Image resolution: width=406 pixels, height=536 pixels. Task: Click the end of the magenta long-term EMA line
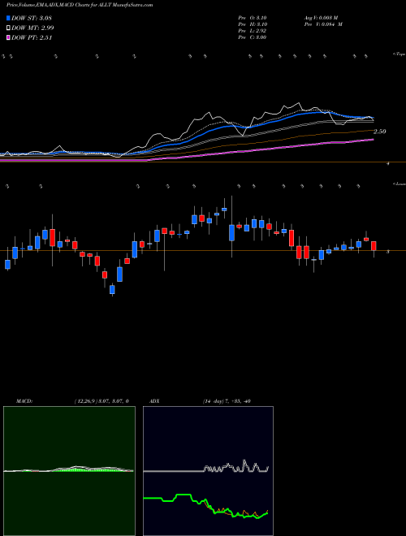pos(372,140)
